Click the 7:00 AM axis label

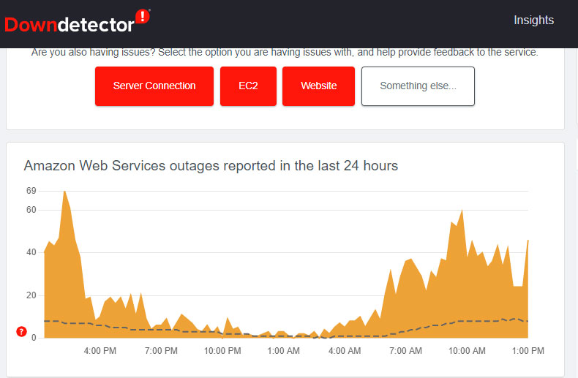(x=406, y=351)
